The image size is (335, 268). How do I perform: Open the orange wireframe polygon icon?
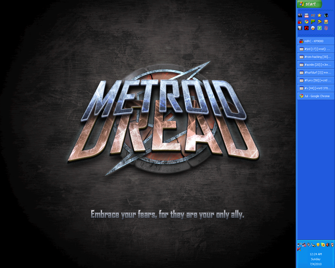326,28
